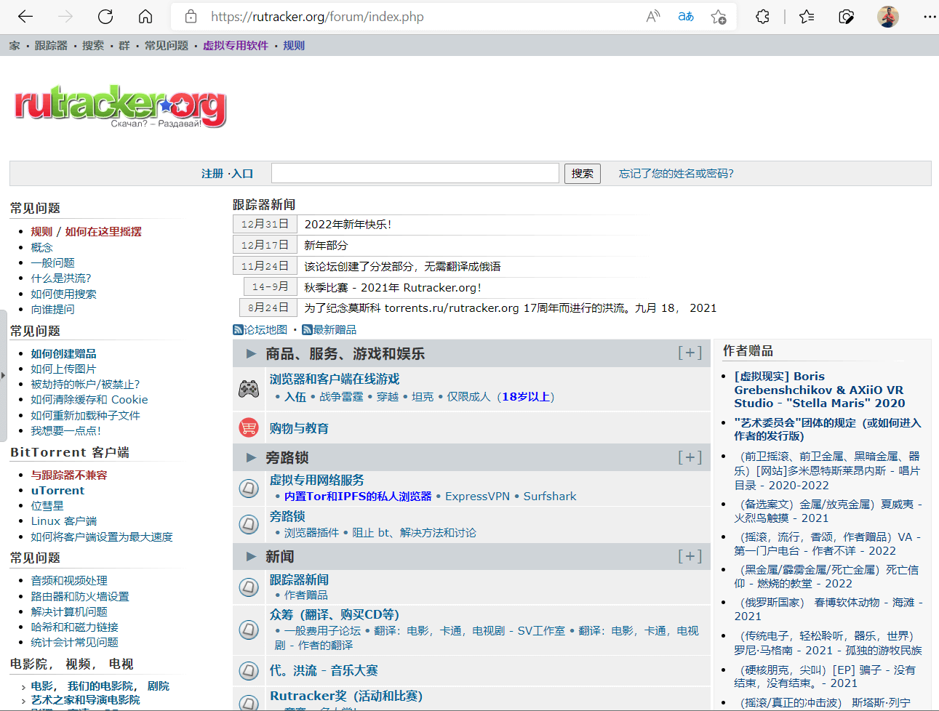This screenshot has height=711, width=939.
Task: Click the RSS icon next to 最新赠品
Action: pos(307,329)
